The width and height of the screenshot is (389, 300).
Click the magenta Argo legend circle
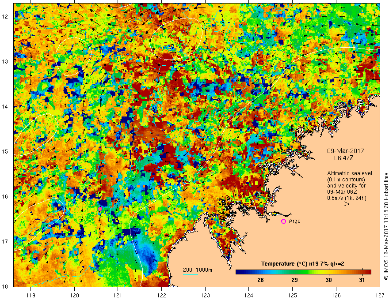coord(283,221)
